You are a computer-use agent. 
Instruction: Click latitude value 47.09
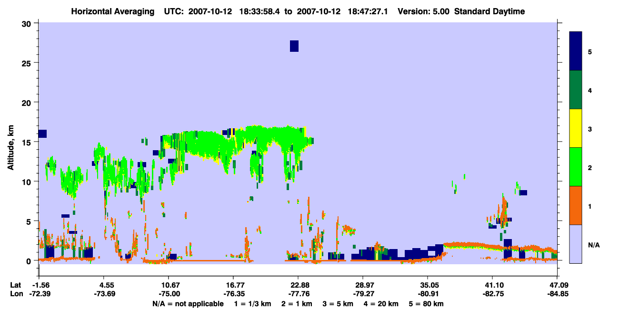click(x=557, y=285)
